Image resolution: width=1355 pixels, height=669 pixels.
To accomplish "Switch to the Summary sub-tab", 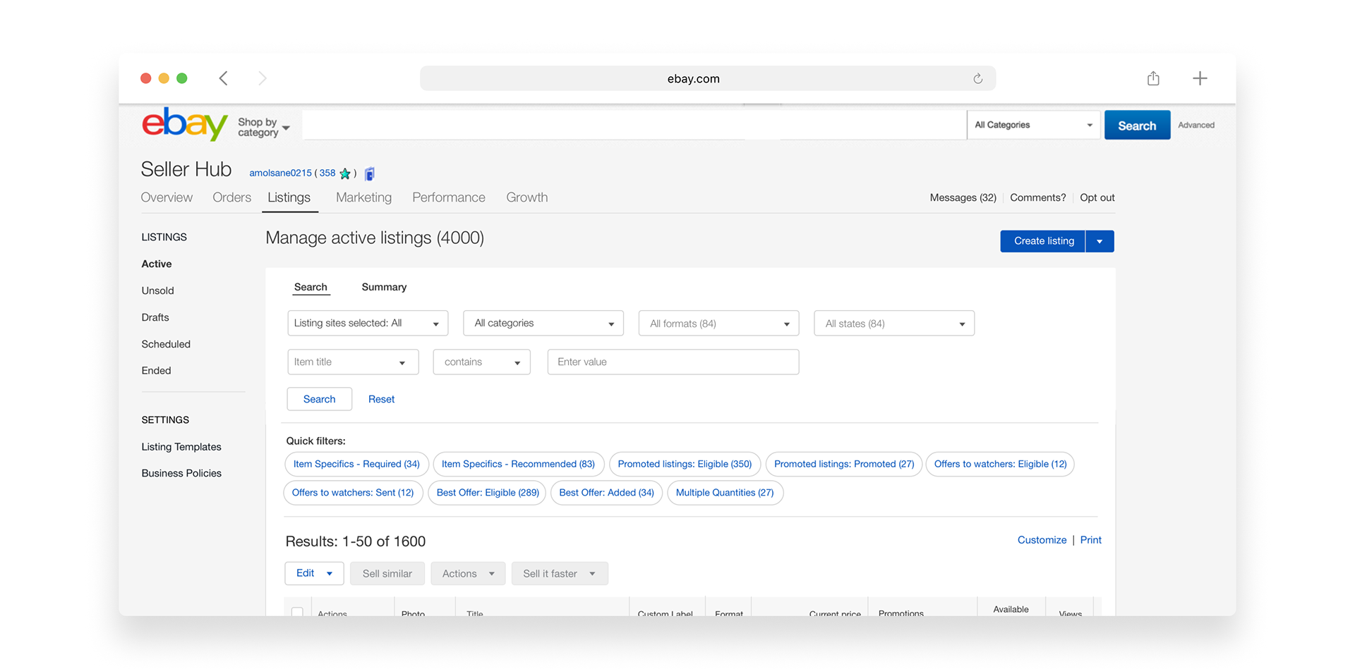I will 384,287.
